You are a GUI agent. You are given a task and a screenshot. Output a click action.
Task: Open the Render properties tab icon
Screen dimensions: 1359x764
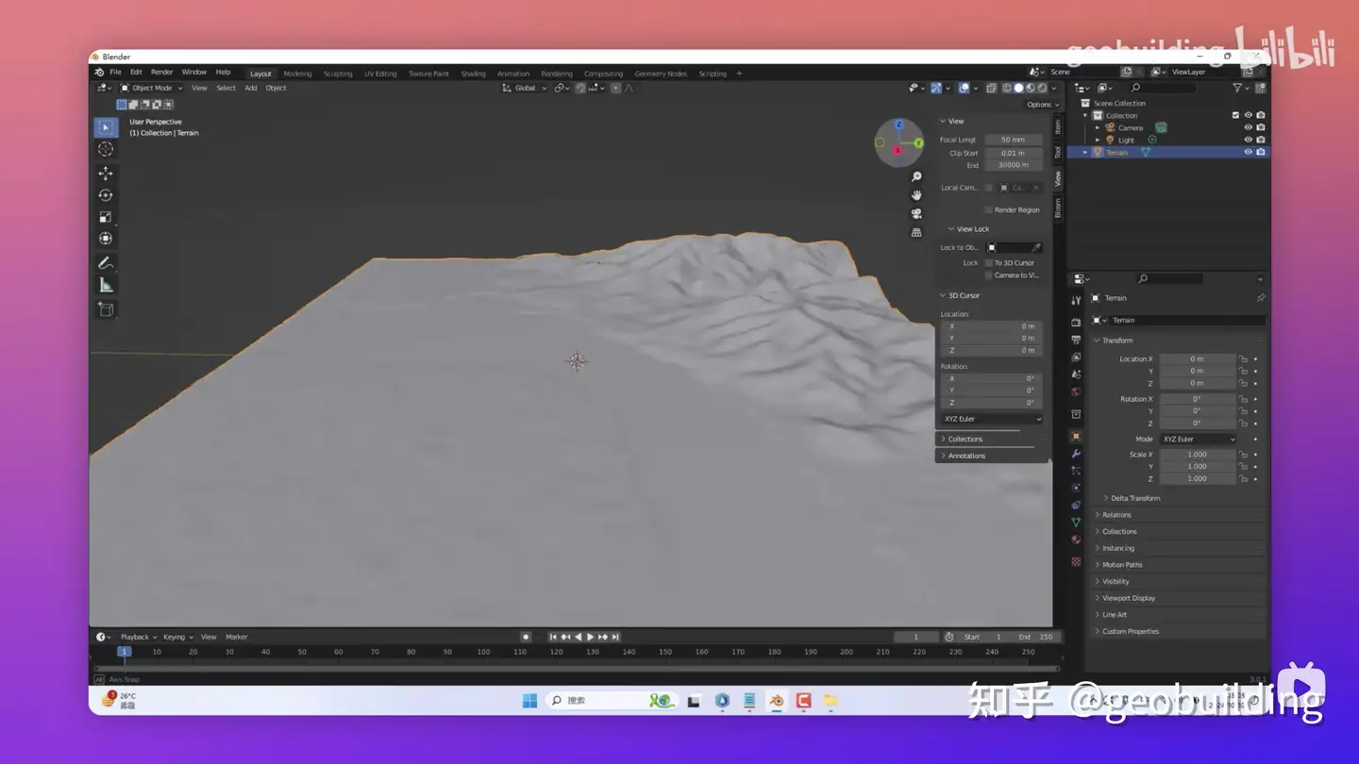point(1076,323)
